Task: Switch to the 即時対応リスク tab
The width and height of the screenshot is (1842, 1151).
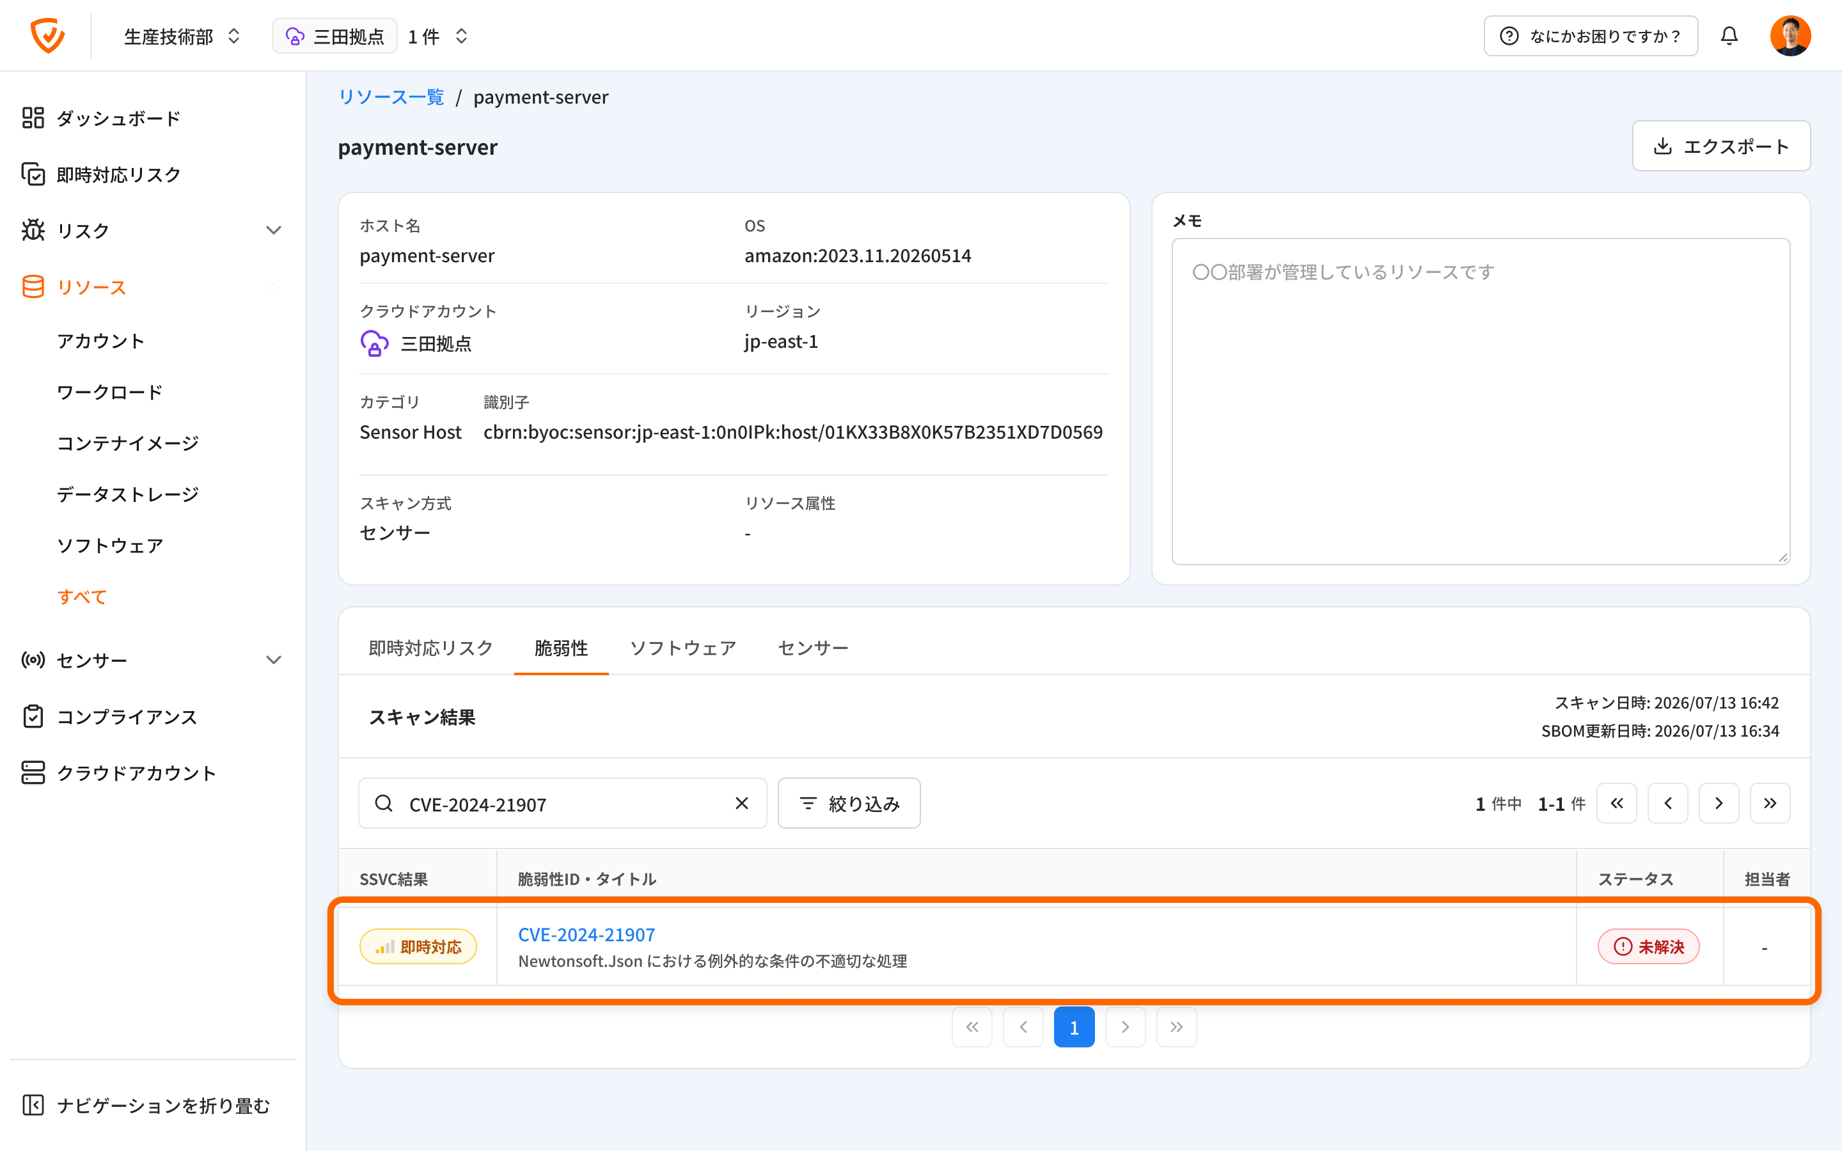Action: 431,647
